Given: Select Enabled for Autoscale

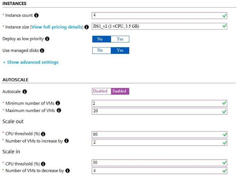Looking at the screenshot, I should [x=120, y=91].
